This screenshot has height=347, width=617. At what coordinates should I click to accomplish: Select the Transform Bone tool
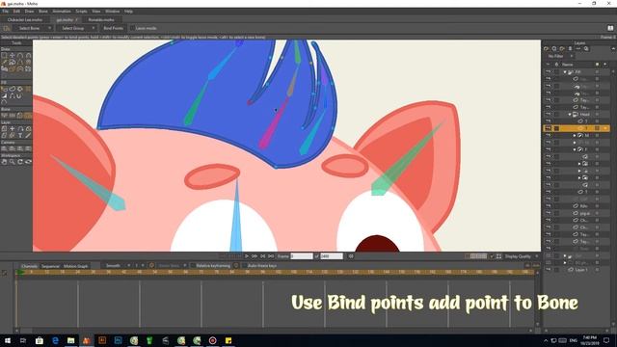[x=13, y=116]
